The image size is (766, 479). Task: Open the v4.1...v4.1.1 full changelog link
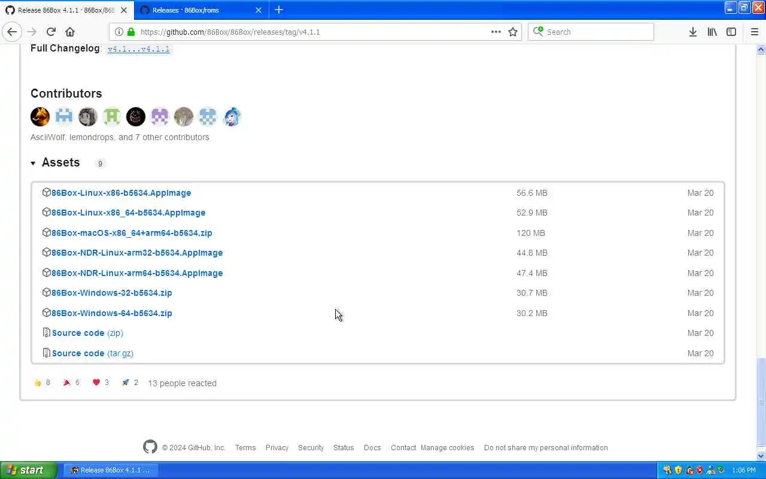click(x=139, y=49)
